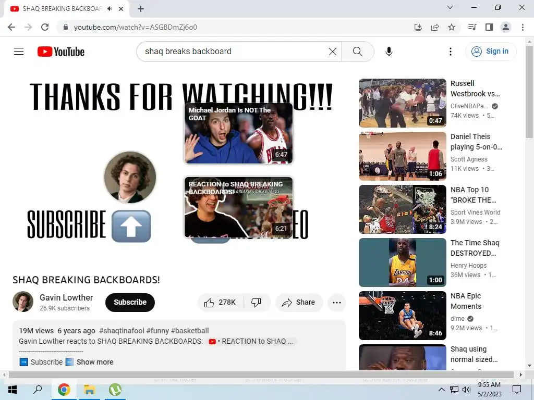534x400 pixels.
Task: Show hidden tray icons chevron
Action: (x=441, y=390)
